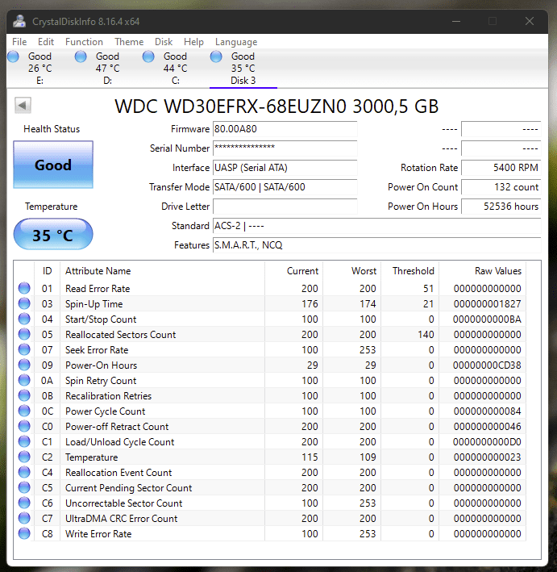The width and height of the screenshot is (557, 572).
Task: Select the Reallocated Sectors Count attribute name
Action: click(121, 335)
